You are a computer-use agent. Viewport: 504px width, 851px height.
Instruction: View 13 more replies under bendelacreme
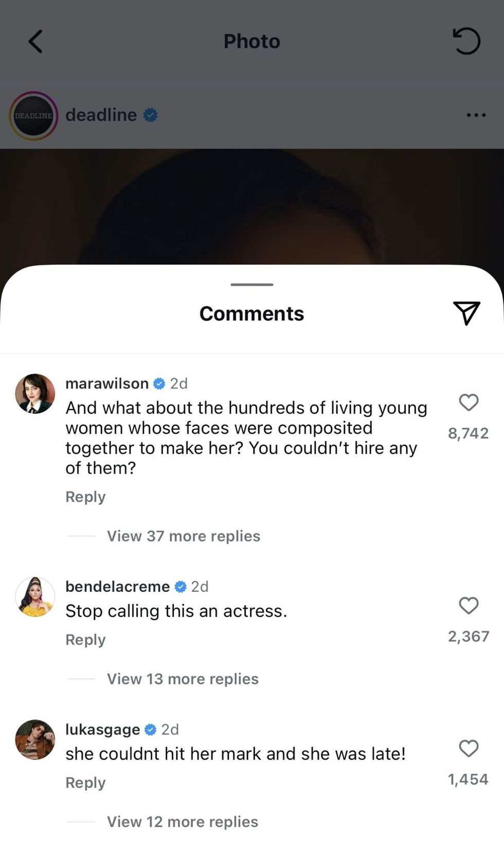[x=182, y=679]
